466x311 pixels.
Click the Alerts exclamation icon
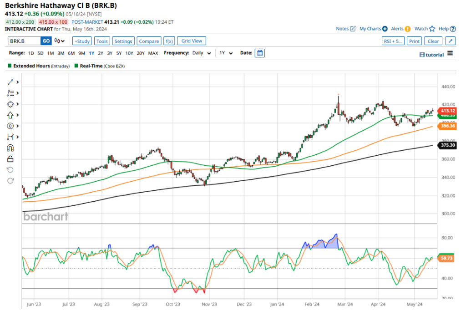(407, 29)
